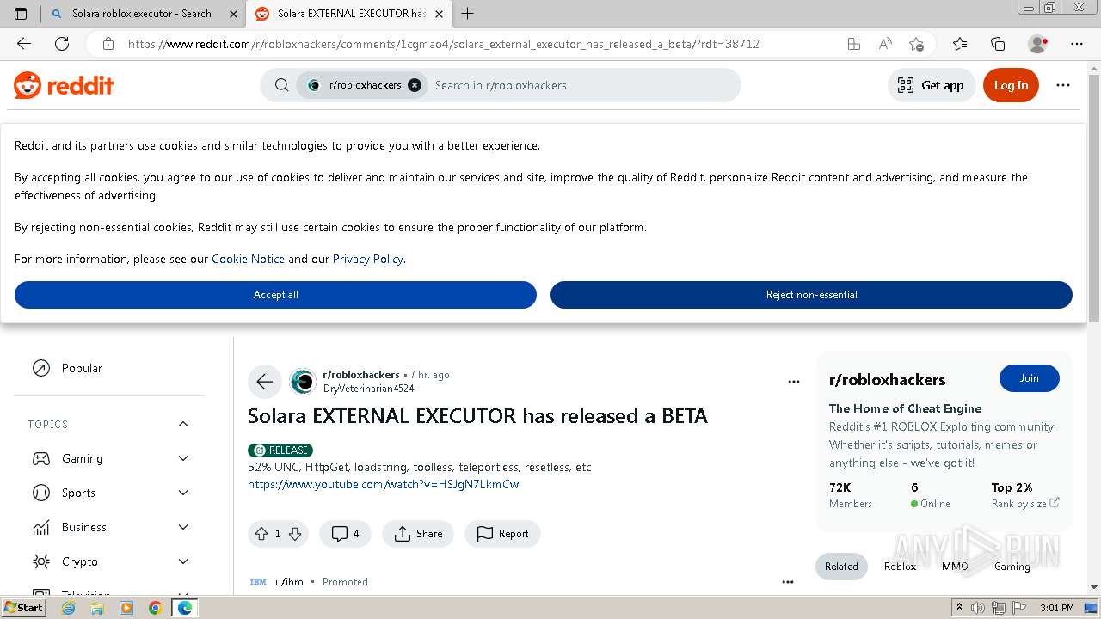This screenshot has height=619, width=1101.
Task: View site information lock icon
Action: tap(108, 44)
